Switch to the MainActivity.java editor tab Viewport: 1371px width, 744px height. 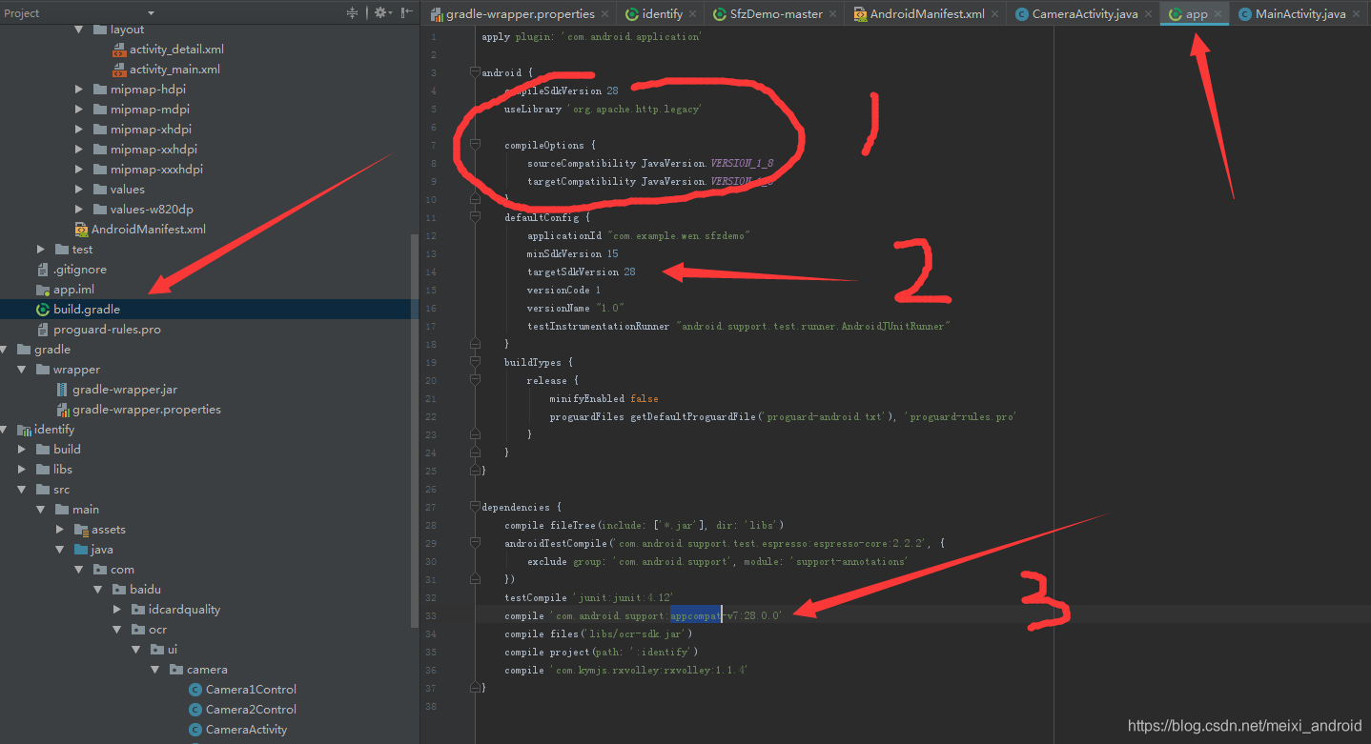pyautogui.click(x=1299, y=13)
